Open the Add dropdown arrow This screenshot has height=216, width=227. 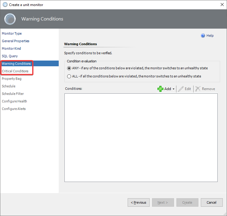pyautogui.click(x=173, y=89)
